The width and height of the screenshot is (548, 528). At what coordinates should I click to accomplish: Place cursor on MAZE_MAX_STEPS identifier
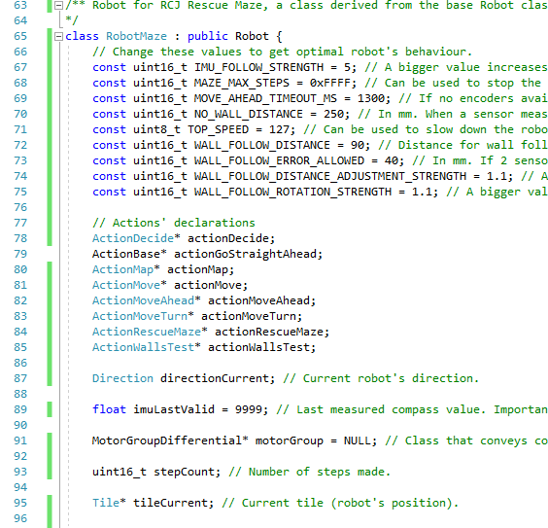[x=242, y=83]
